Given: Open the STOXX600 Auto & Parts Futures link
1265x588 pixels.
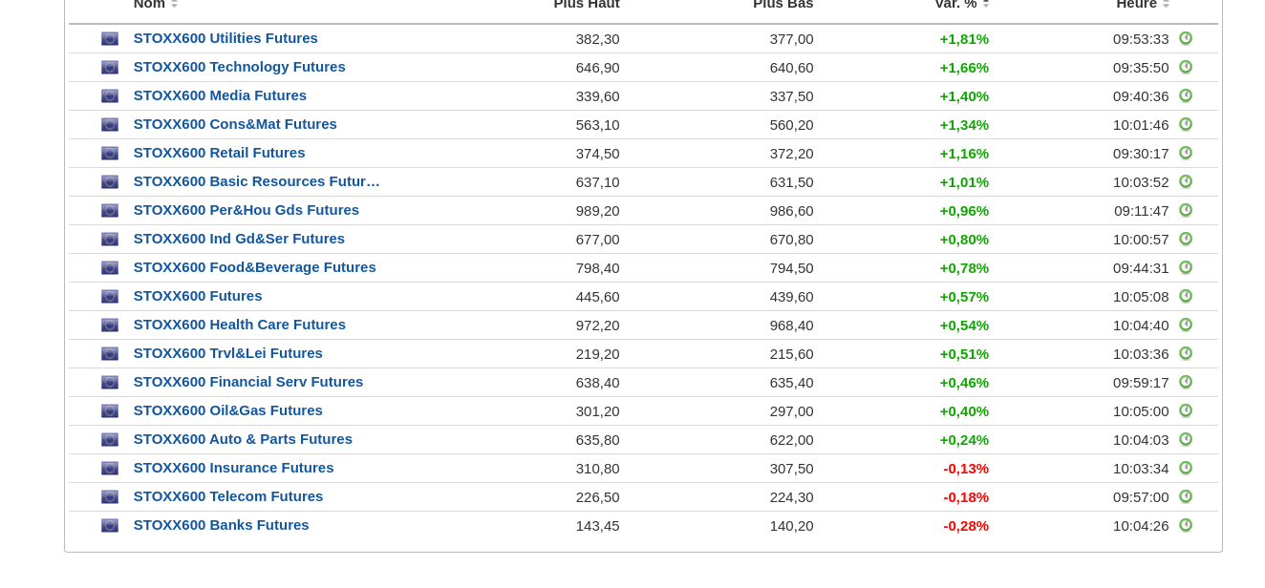Looking at the screenshot, I should [243, 439].
